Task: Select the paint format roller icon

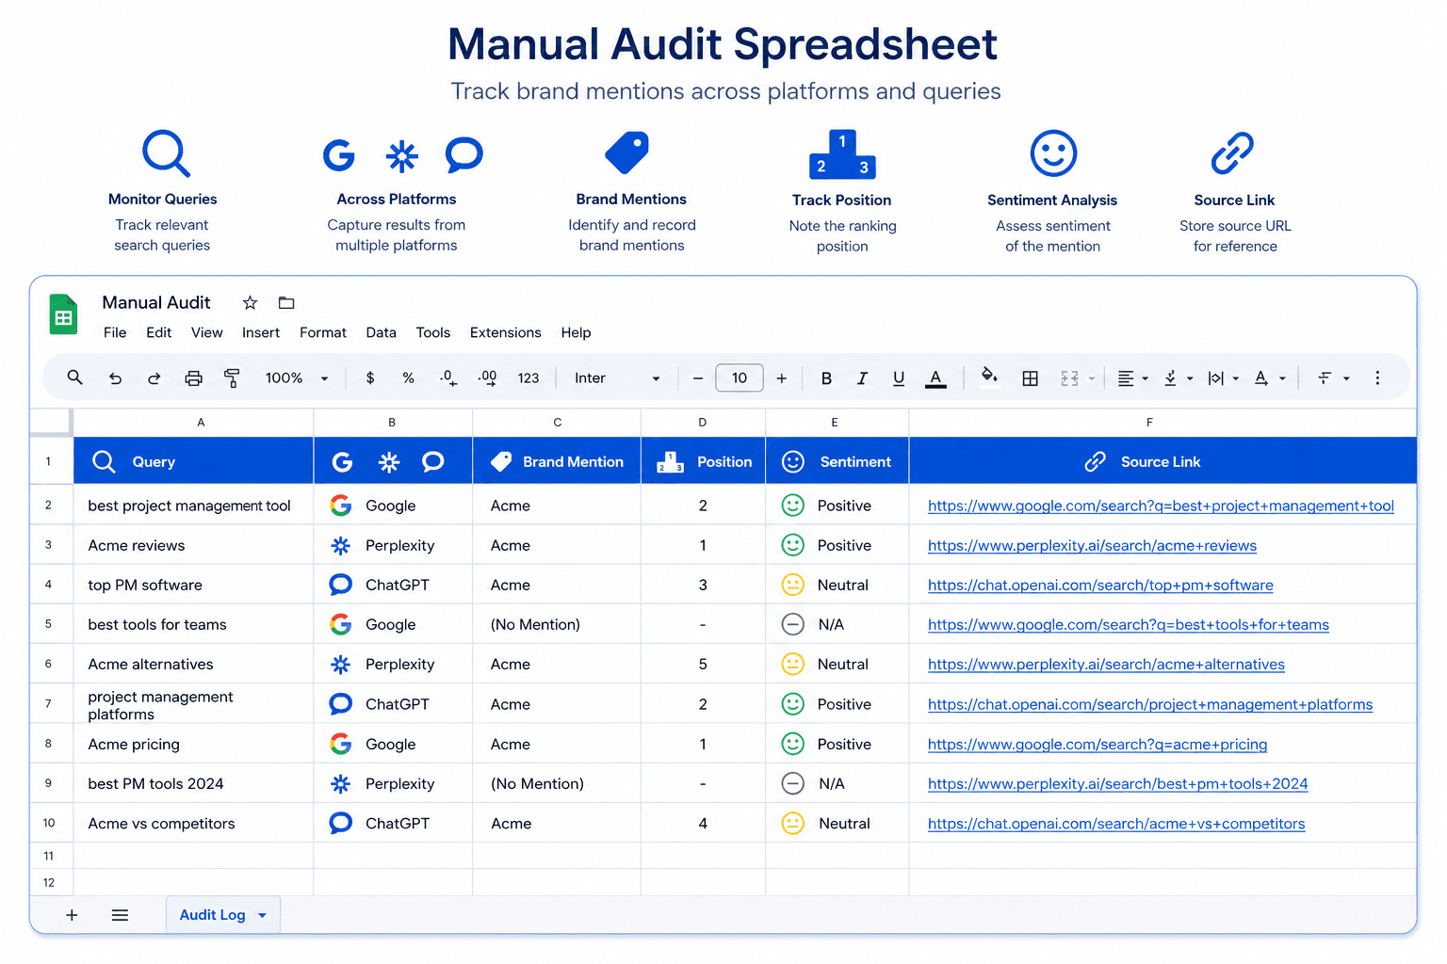Action: (232, 378)
